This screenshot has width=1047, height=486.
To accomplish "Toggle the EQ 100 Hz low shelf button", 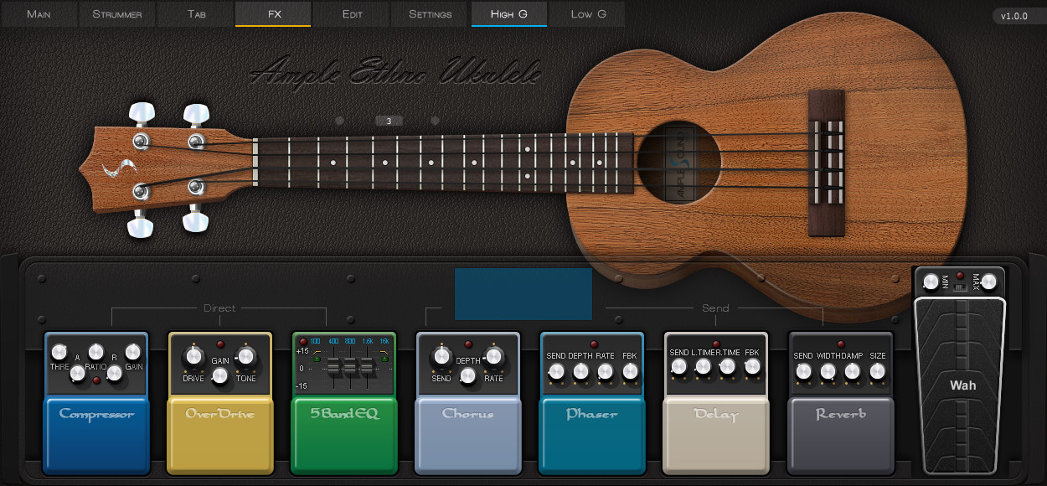I will coord(317,359).
